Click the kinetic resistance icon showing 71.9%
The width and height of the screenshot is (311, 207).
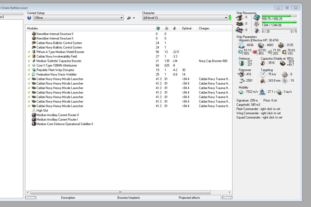click(269, 52)
